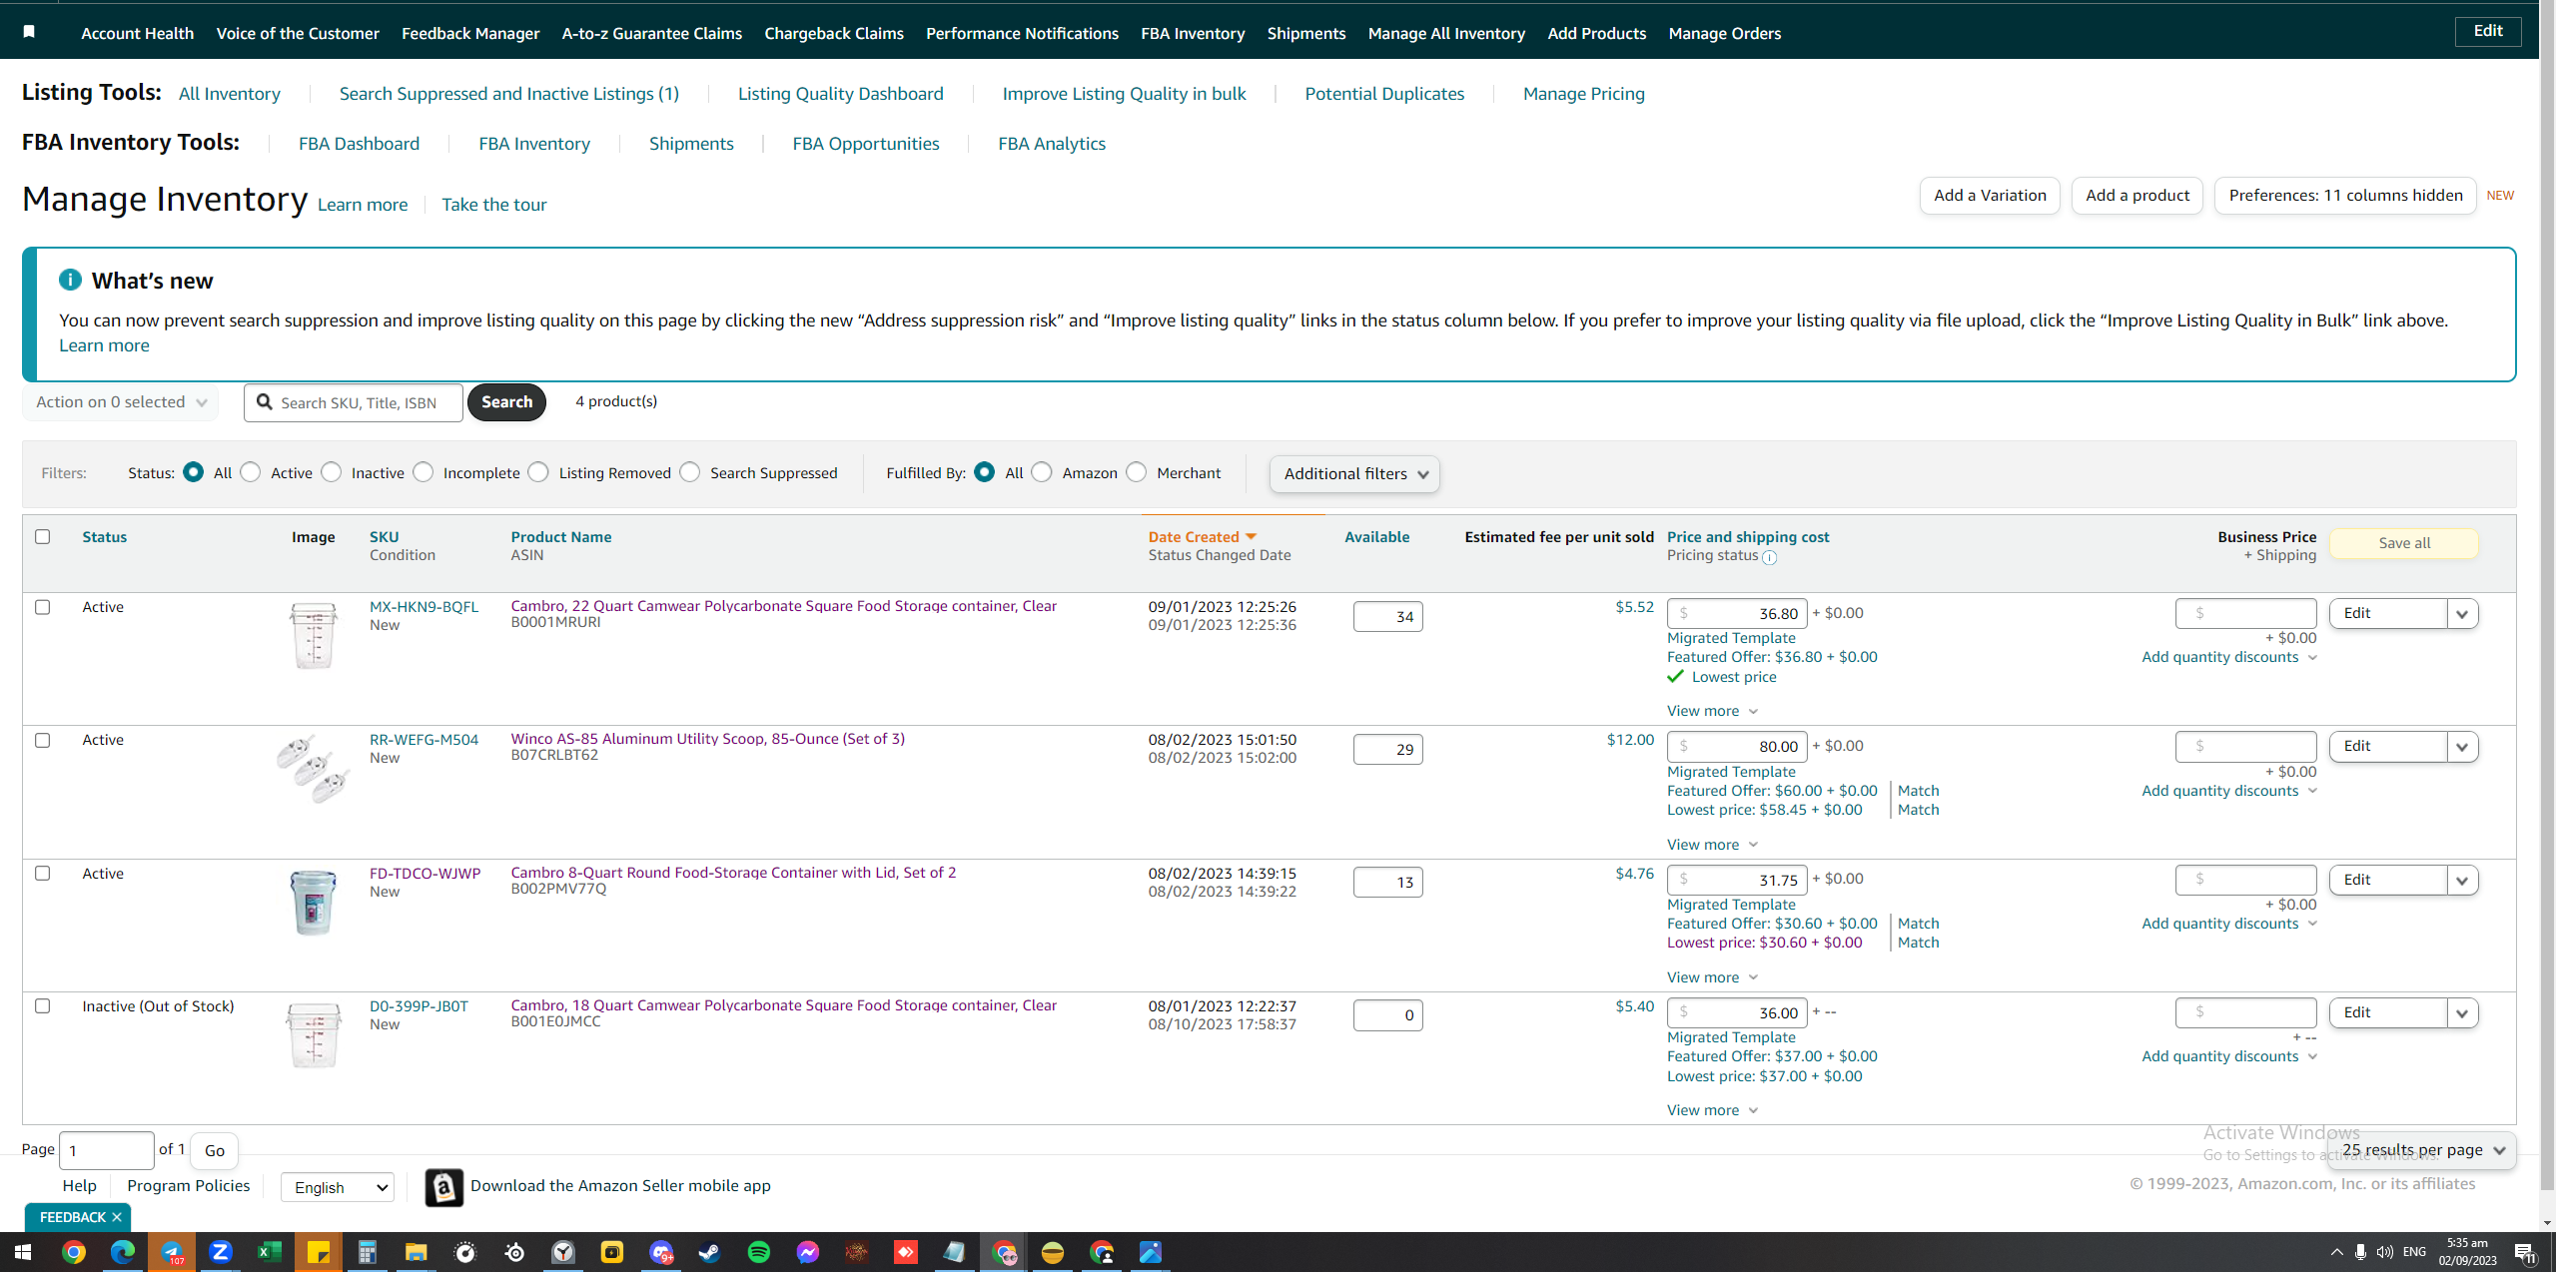Expand View more for Cambro 22 Quart row
Image resolution: width=2556 pixels, height=1272 pixels.
(1712, 711)
